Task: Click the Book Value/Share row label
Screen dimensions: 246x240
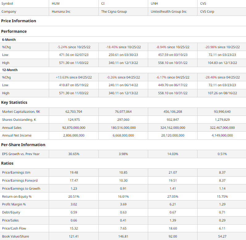Action: point(15,236)
